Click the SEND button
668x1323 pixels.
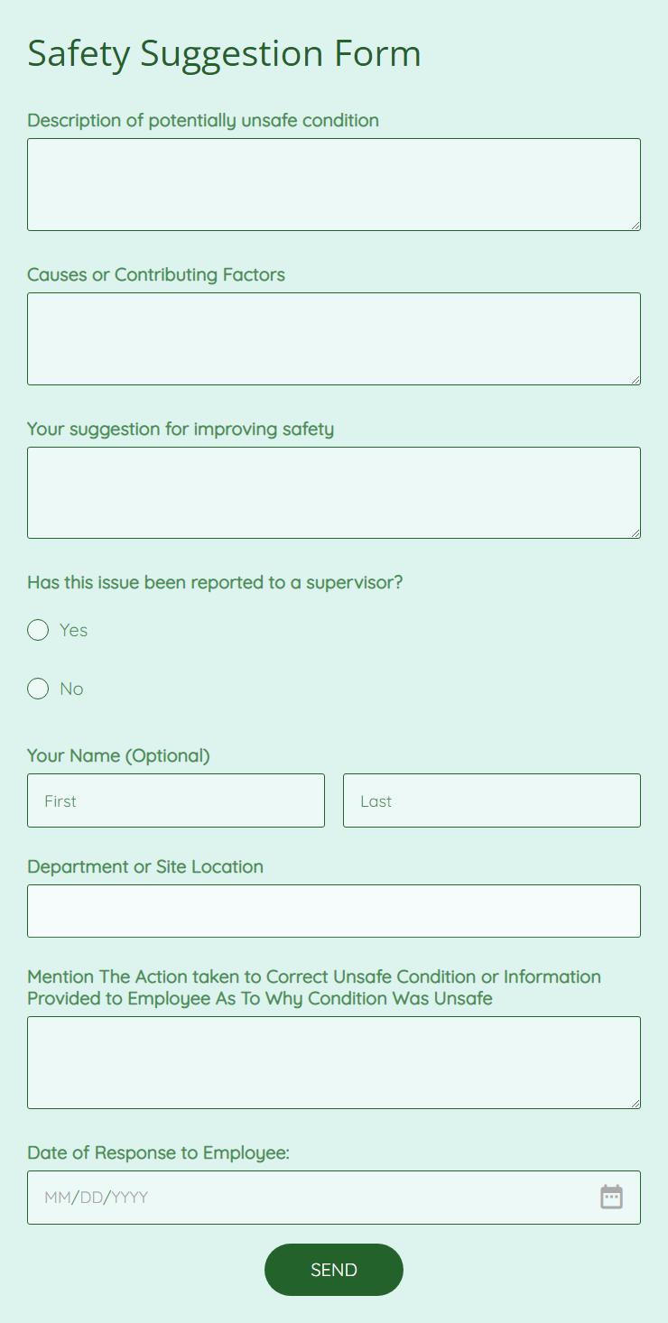pyautogui.click(x=334, y=1270)
